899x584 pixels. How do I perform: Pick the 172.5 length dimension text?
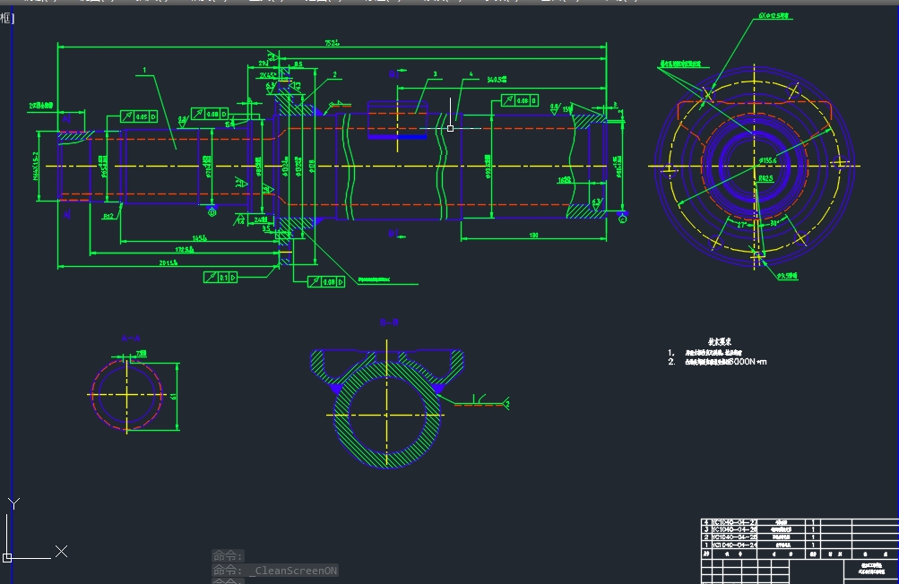(x=184, y=249)
